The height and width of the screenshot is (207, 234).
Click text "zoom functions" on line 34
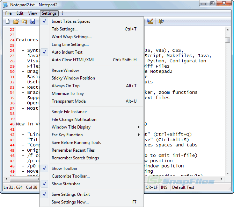[x=178, y=92]
